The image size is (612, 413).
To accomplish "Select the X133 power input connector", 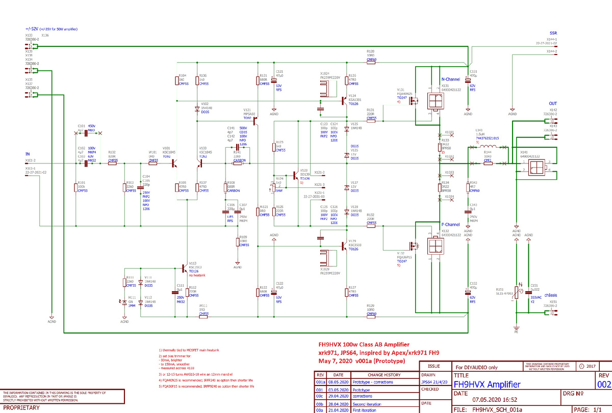I will click(32, 46).
